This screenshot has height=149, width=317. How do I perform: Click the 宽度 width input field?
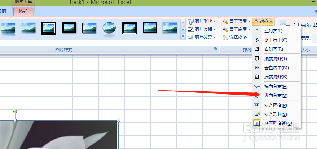[x=314, y=38]
